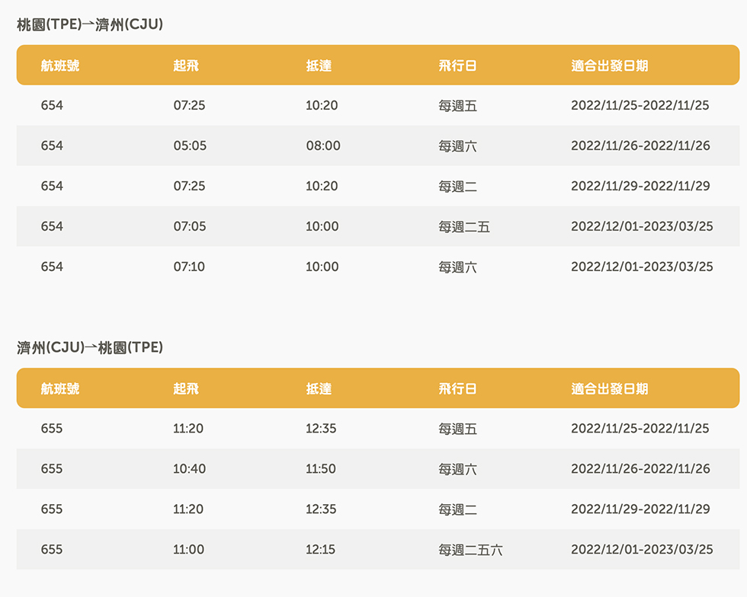Click the 07:10 departure time cell
Image resolution: width=747 pixels, height=597 pixels.
point(189,267)
